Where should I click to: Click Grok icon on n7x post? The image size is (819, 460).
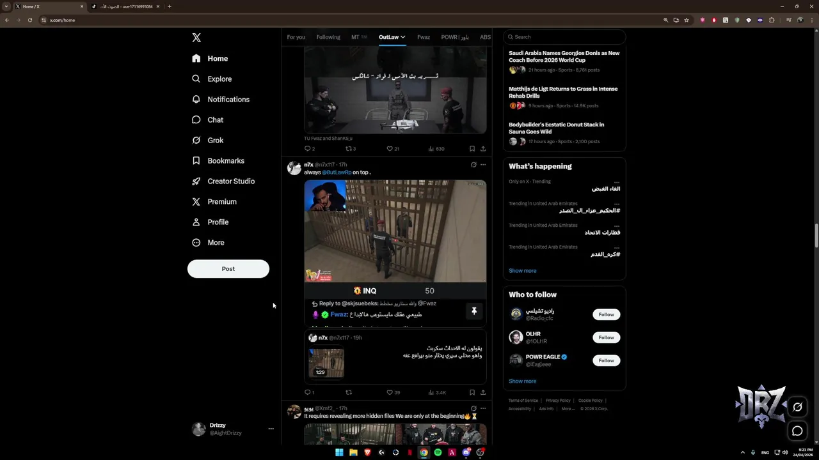pos(473,165)
